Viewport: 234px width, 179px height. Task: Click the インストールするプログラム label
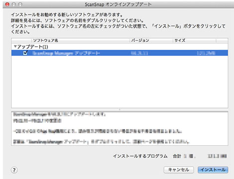click(x=140, y=156)
